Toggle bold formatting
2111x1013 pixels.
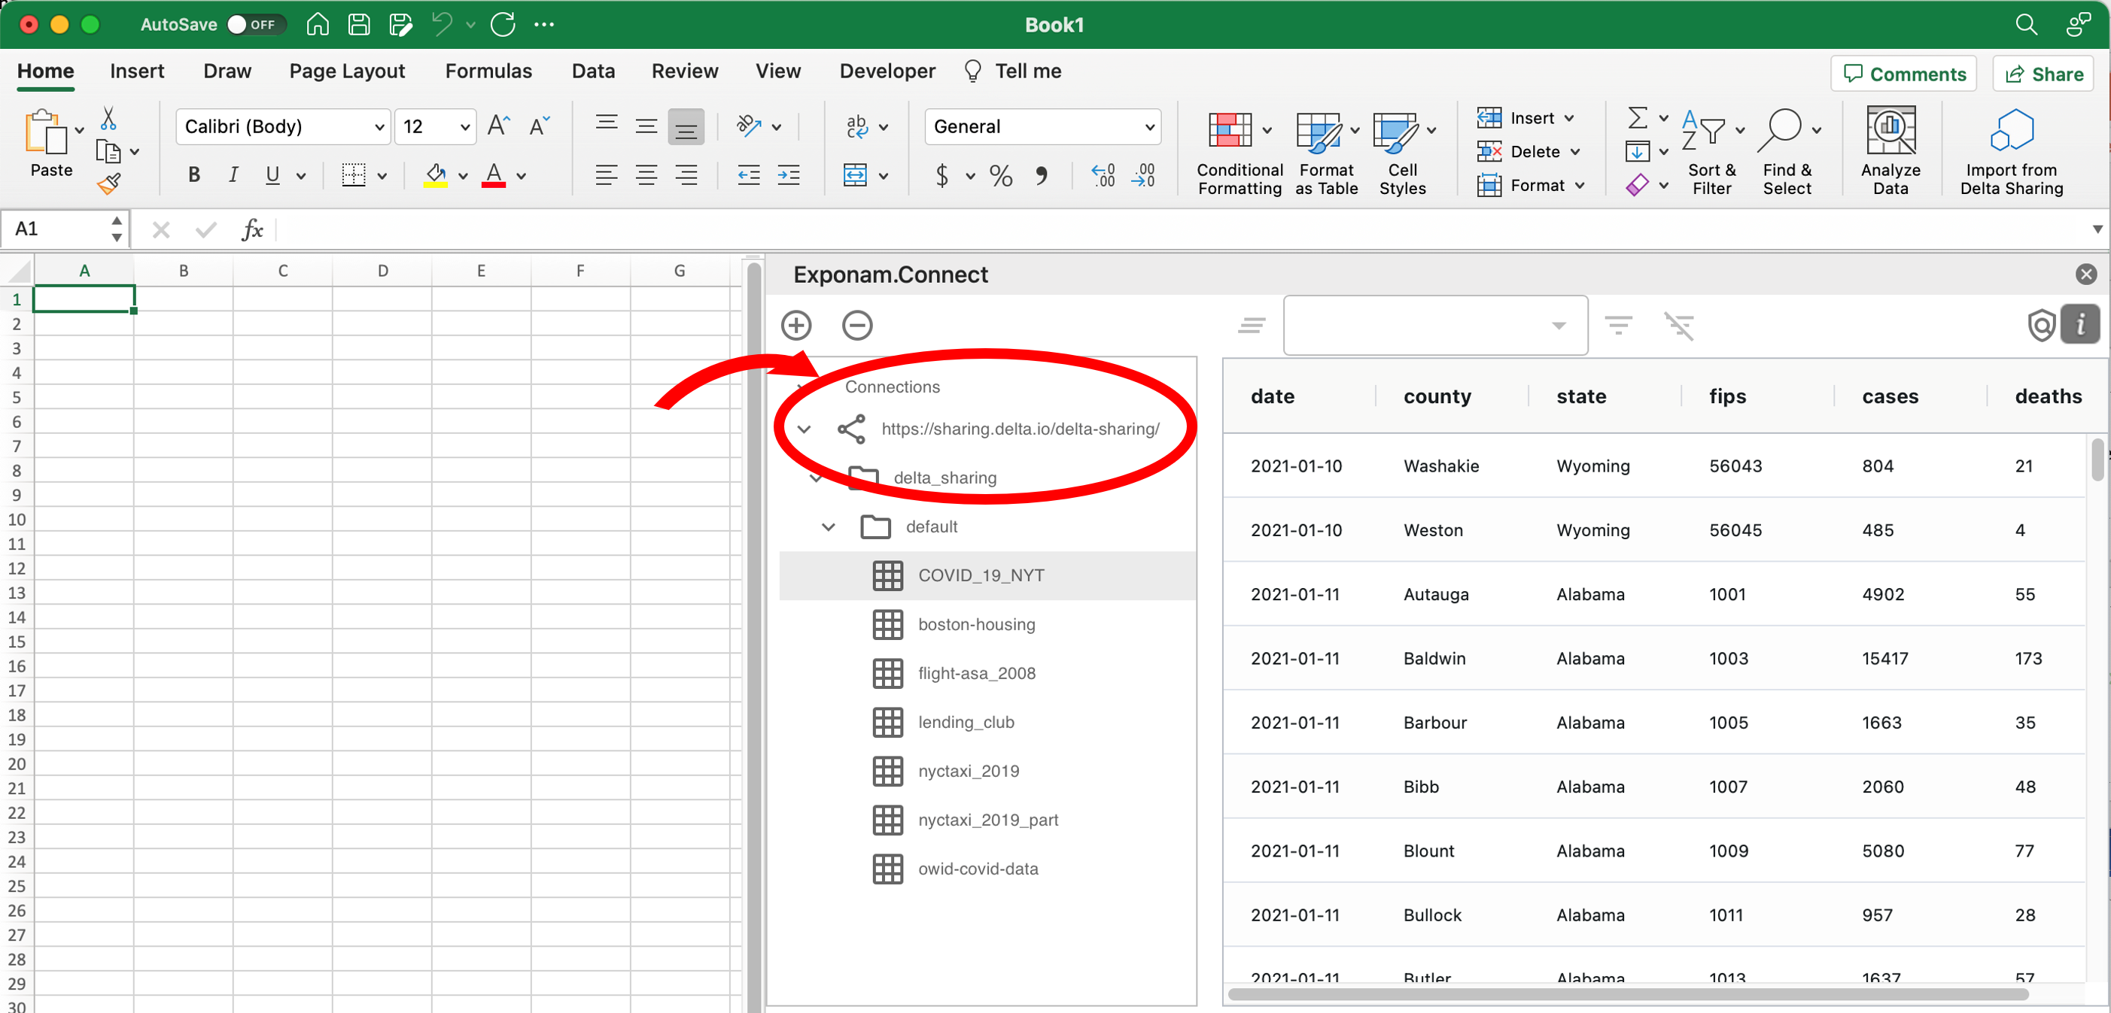click(193, 174)
